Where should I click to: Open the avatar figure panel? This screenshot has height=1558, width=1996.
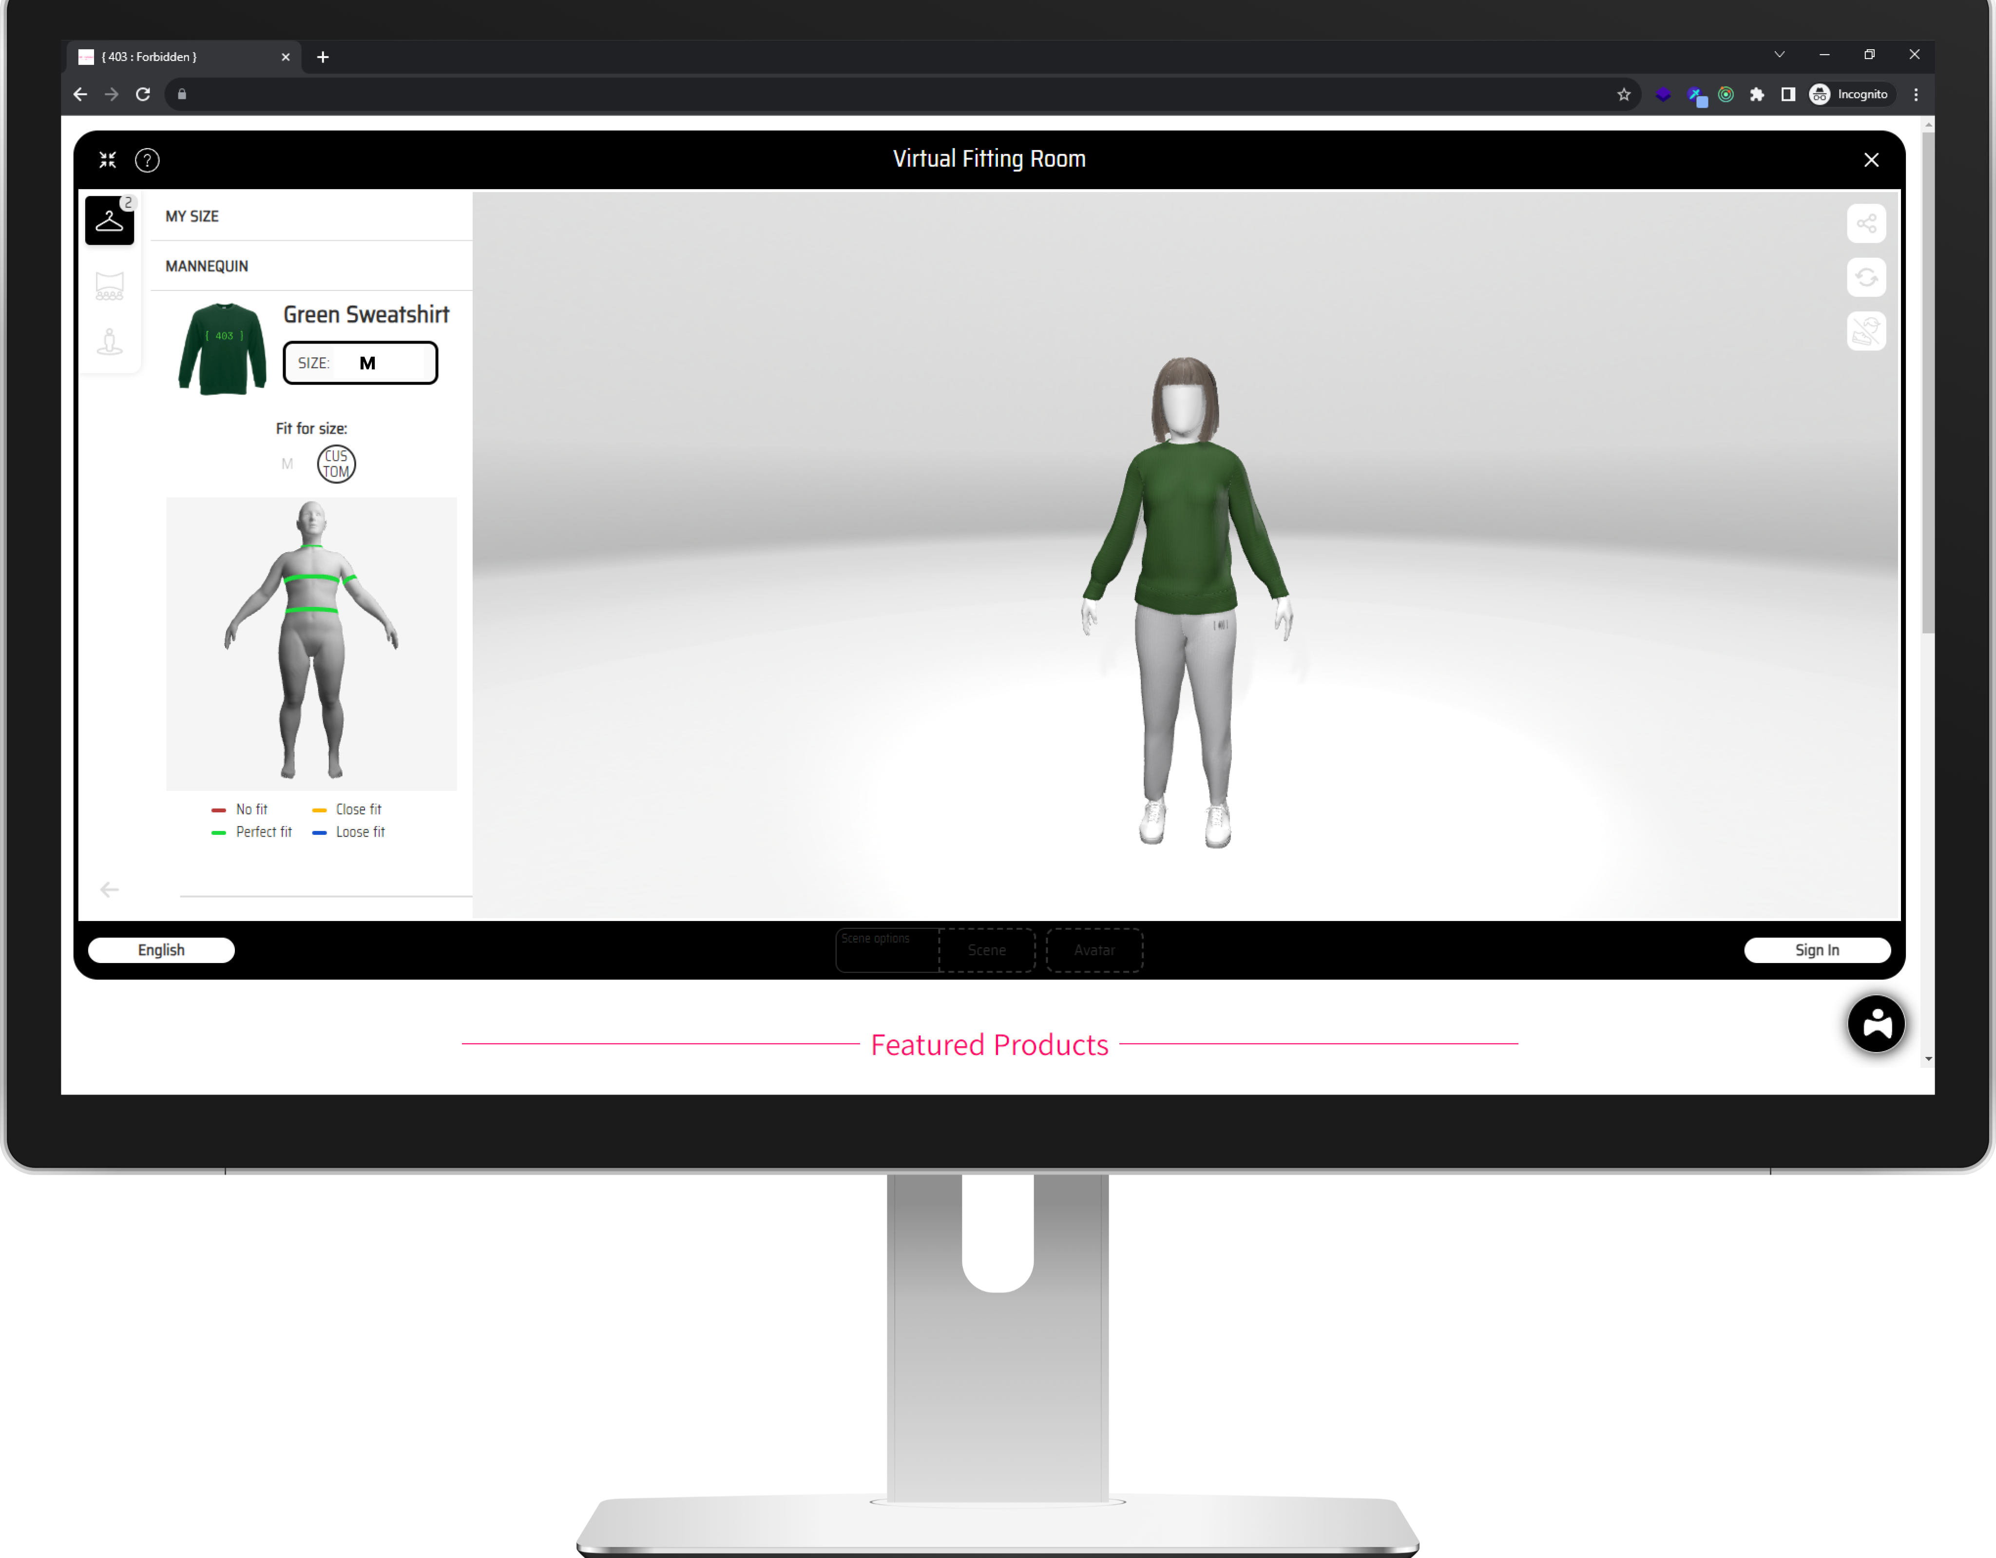tap(109, 343)
